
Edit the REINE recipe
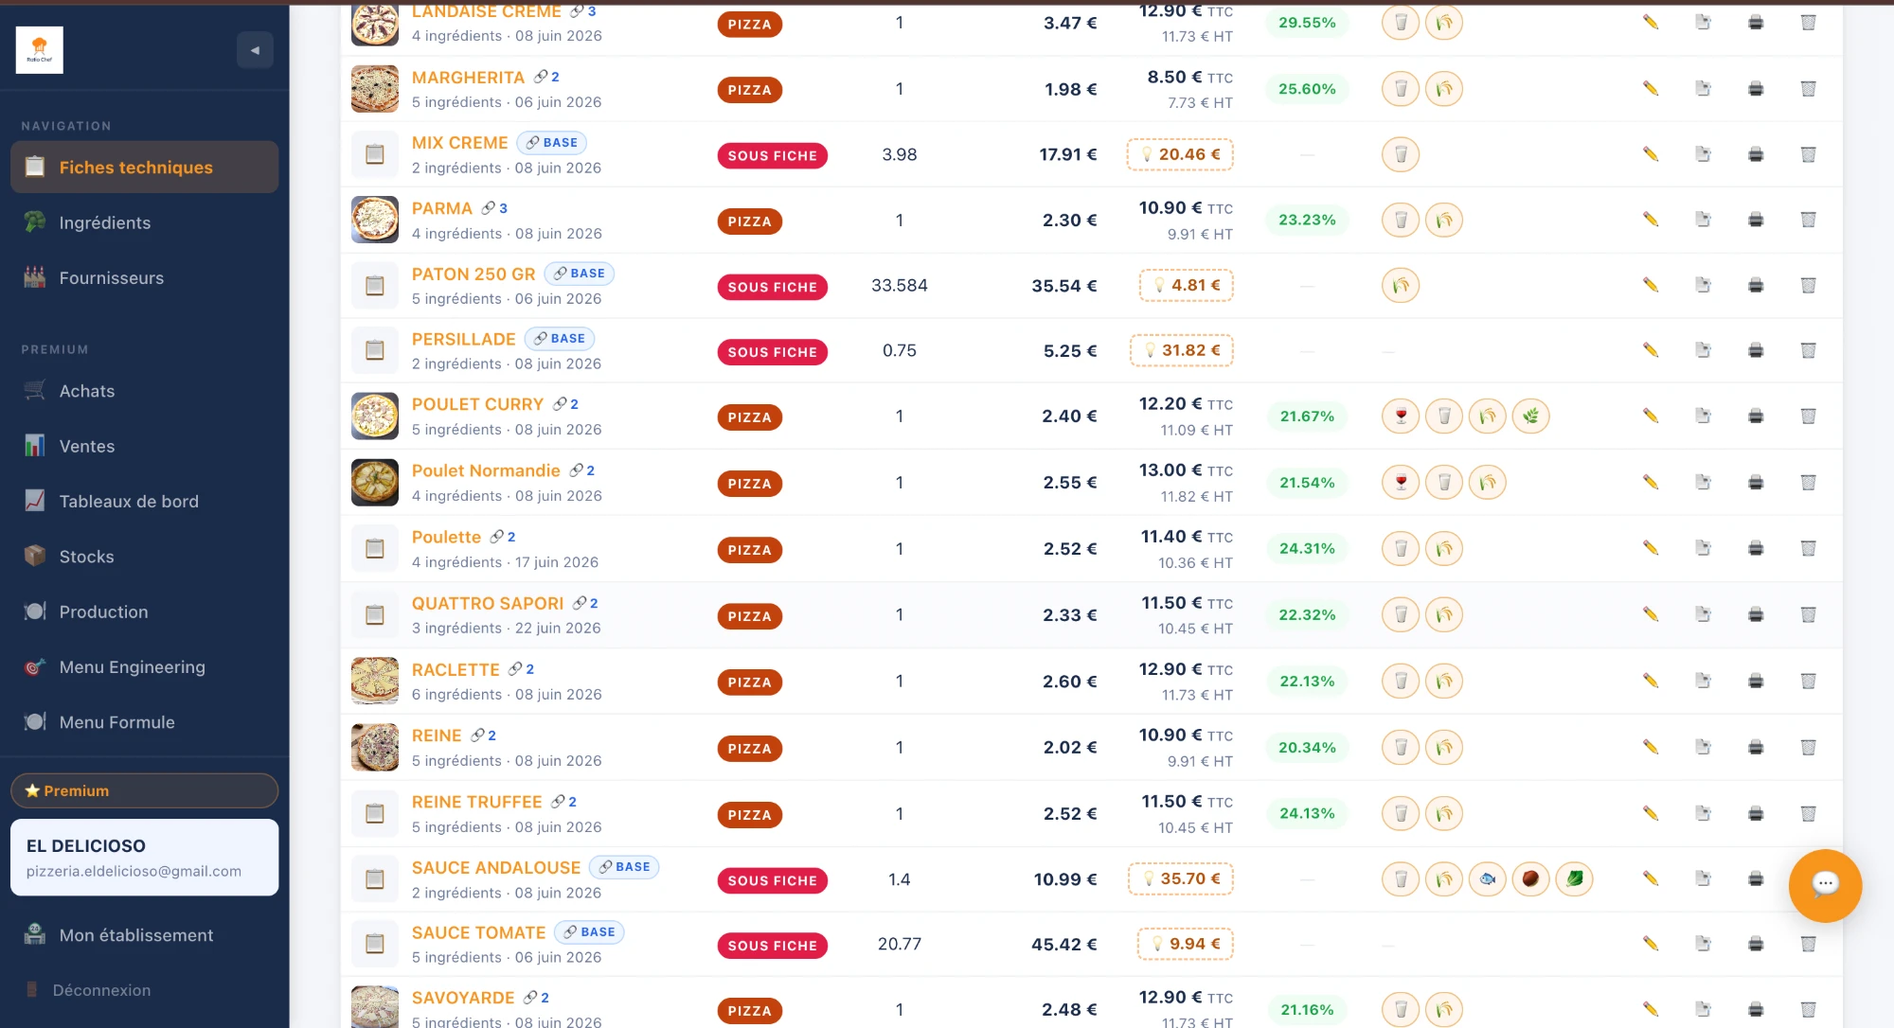(x=1651, y=747)
